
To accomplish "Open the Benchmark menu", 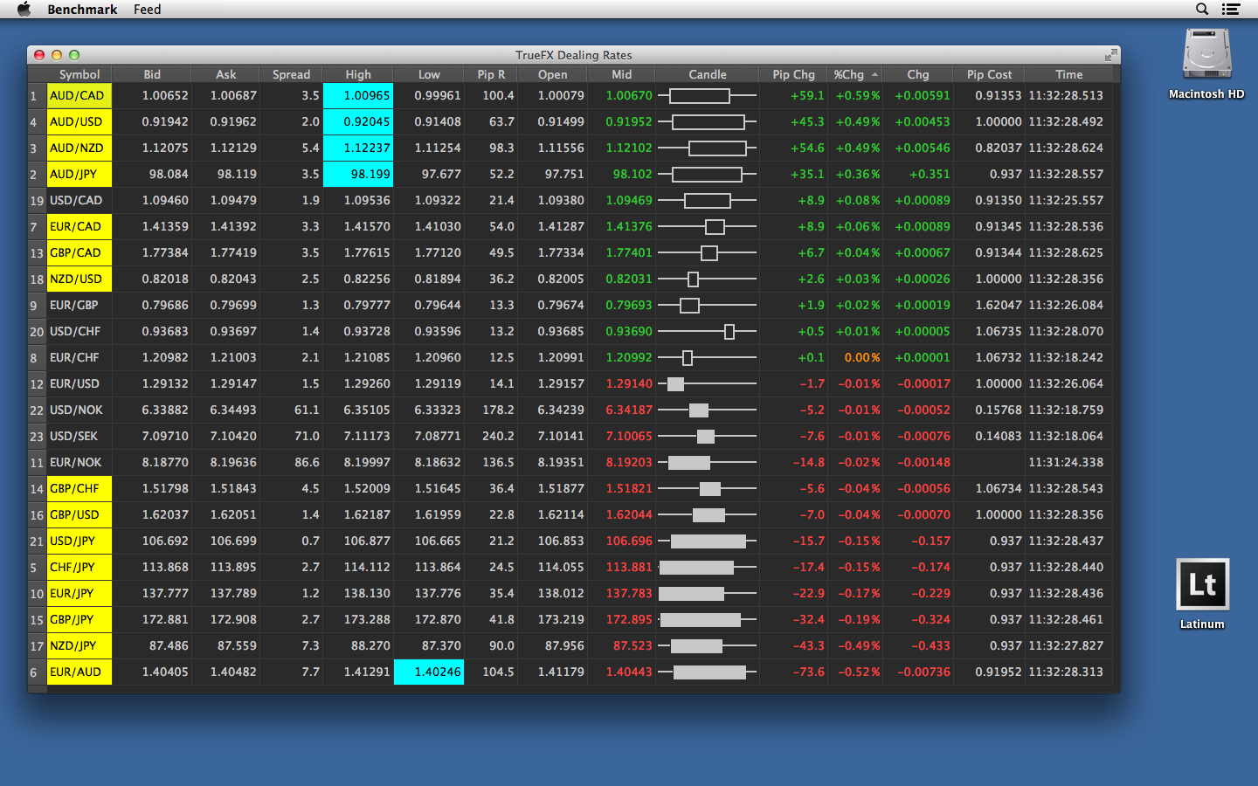I will (82, 9).
